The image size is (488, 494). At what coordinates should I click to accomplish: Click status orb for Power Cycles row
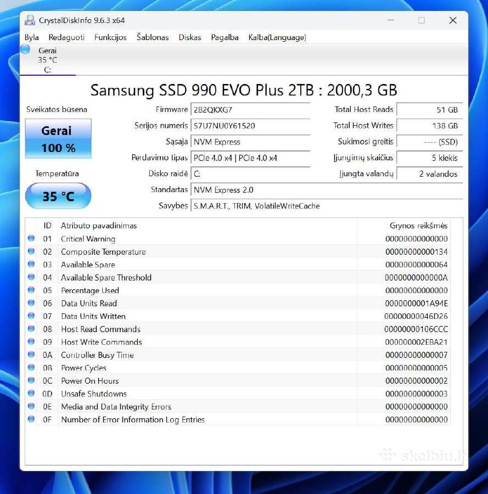tap(31, 367)
